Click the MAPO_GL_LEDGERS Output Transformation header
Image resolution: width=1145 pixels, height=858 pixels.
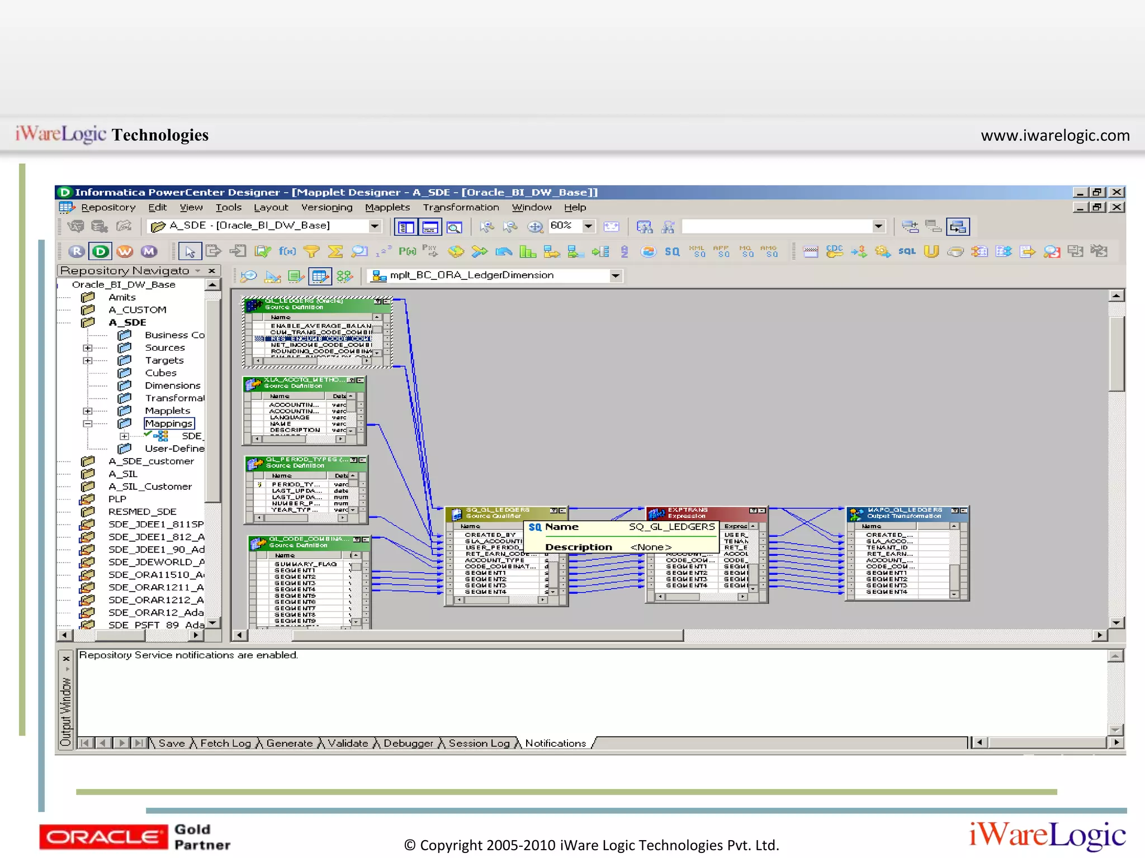(907, 513)
